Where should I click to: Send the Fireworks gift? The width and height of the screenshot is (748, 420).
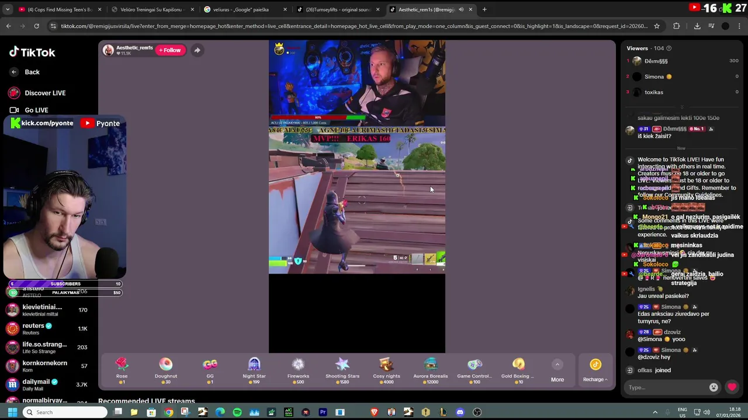298,370
